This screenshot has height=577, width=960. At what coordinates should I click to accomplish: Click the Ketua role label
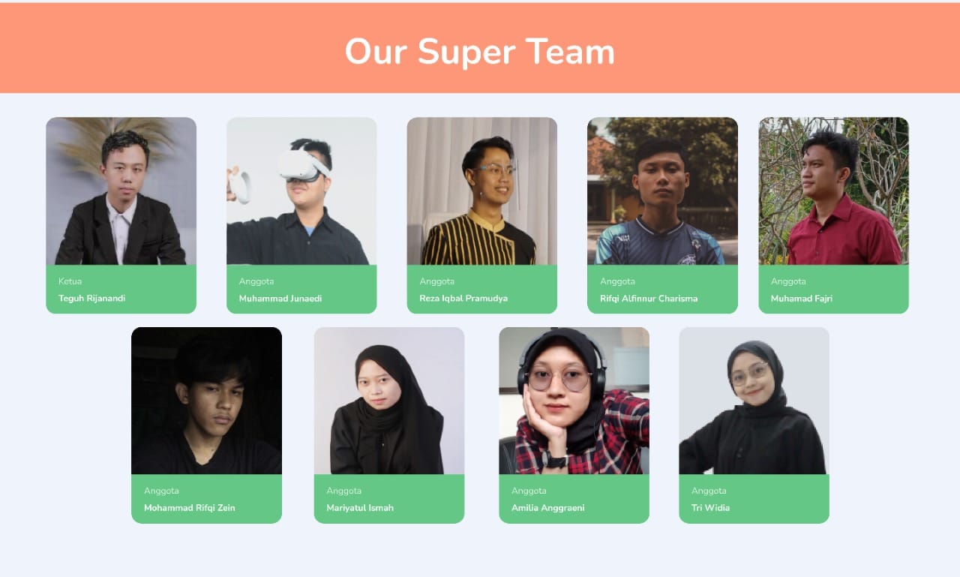click(70, 281)
